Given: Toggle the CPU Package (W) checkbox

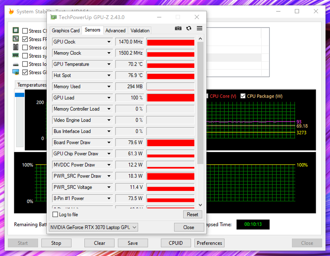Looking at the screenshot, I should pyautogui.click(x=243, y=96).
